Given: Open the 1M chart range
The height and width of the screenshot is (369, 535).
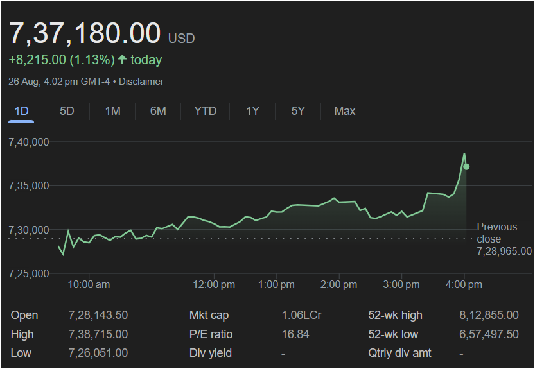Looking at the screenshot, I should [x=112, y=111].
